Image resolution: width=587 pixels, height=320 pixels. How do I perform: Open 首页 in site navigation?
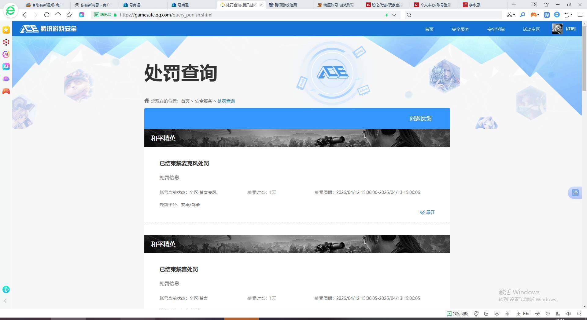[x=429, y=29]
